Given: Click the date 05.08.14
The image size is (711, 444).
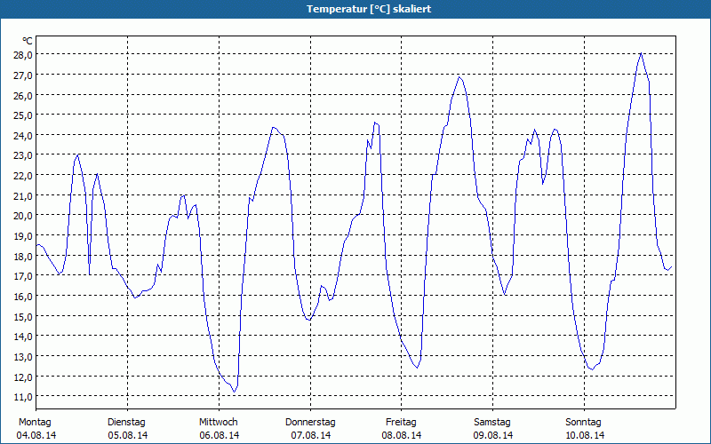Looking at the screenshot, I should 128,435.
